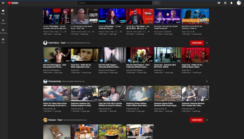Play Wake Me Up When September Ends thumbnail
Image resolution: width=244 pixels, height=139 pixels.
pyautogui.click(x=85, y=55)
